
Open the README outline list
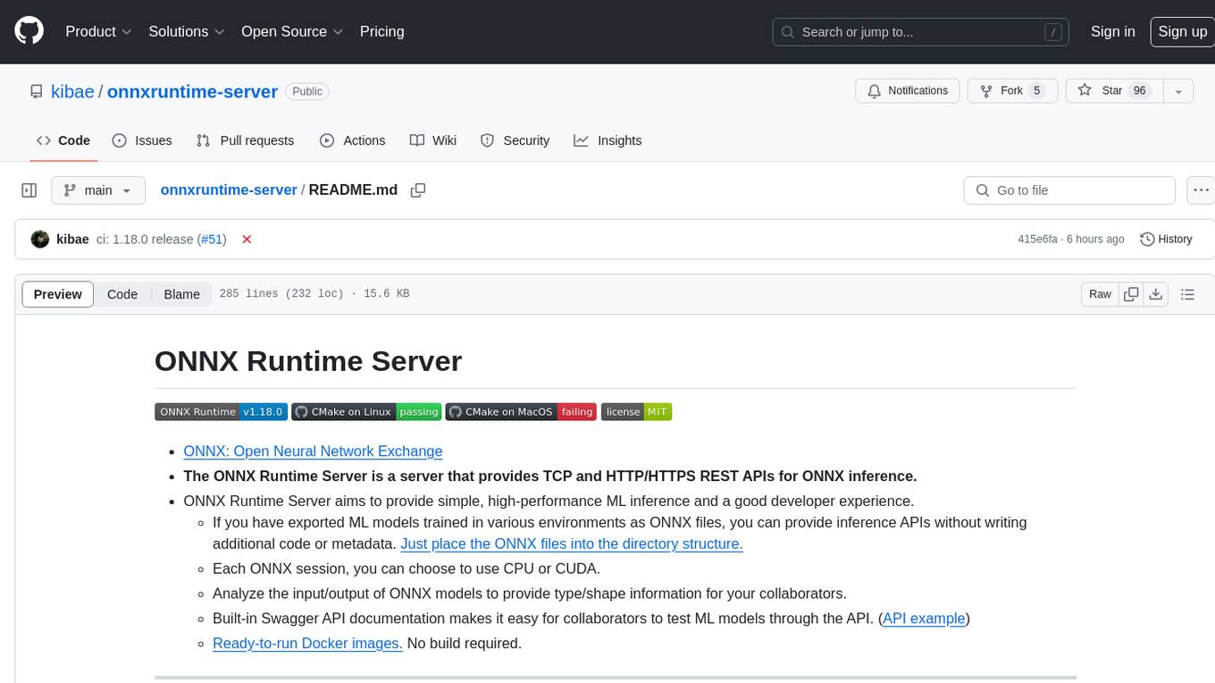[1187, 294]
